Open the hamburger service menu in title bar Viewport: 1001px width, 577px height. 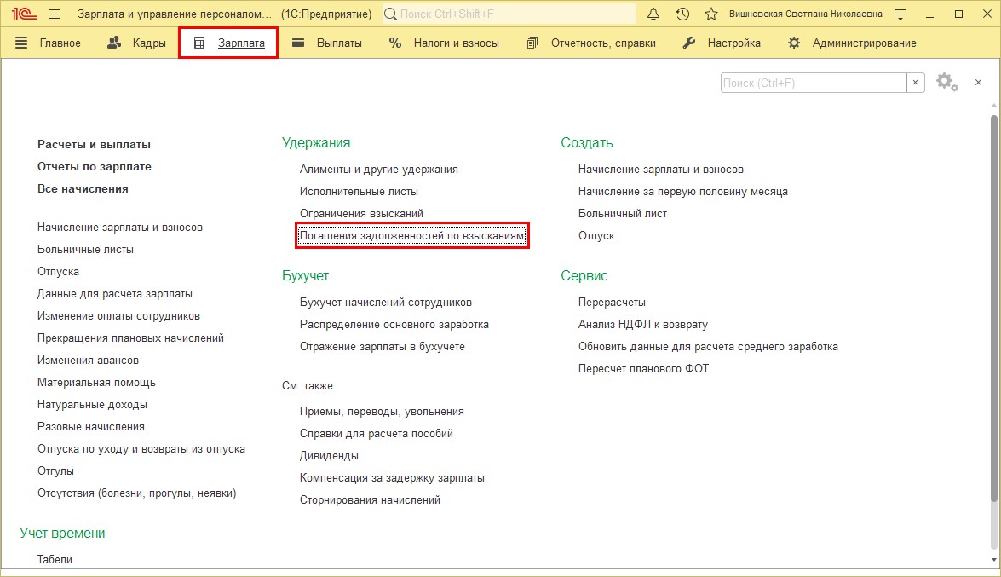pyautogui.click(x=55, y=14)
